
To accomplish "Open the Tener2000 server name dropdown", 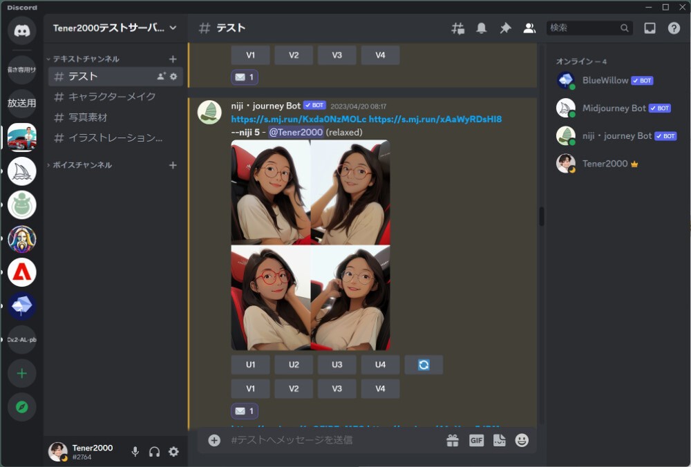I will coord(115,28).
